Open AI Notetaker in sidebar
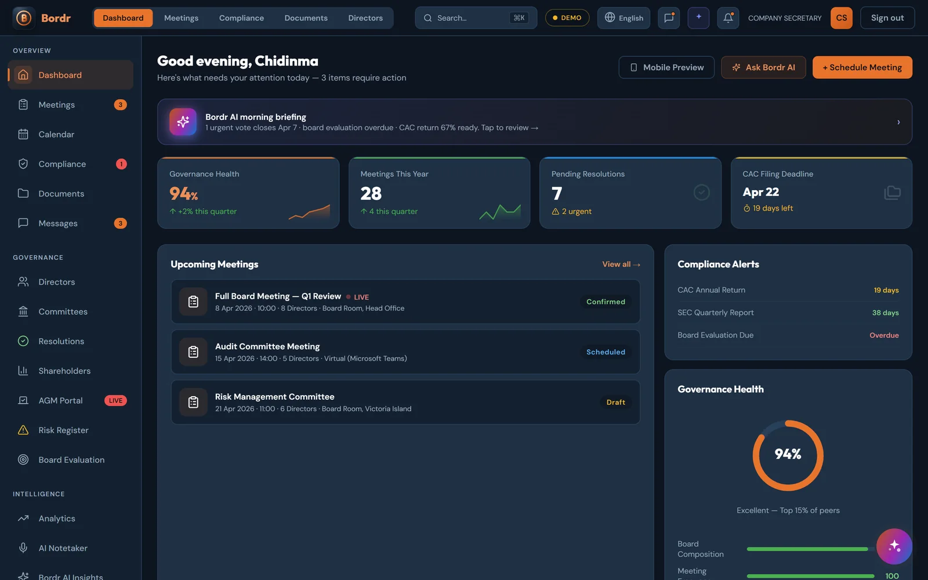This screenshot has height=580, width=928. [x=70, y=548]
